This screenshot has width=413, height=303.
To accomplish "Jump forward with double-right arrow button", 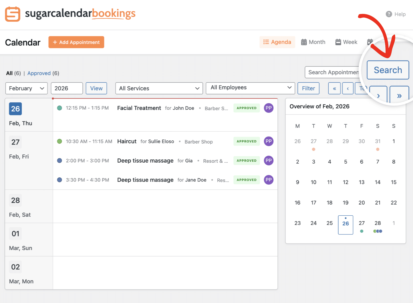I will tap(399, 96).
